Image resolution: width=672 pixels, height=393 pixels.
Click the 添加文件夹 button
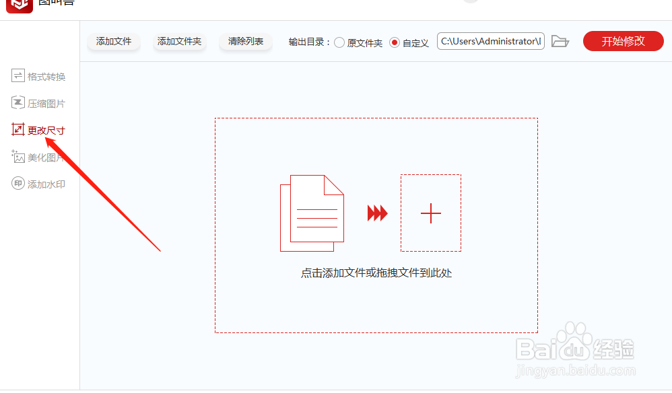click(179, 41)
